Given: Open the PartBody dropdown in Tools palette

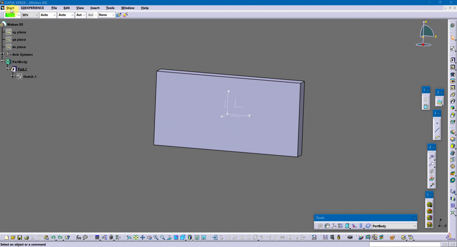Looking at the screenshot, I should 414,226.
